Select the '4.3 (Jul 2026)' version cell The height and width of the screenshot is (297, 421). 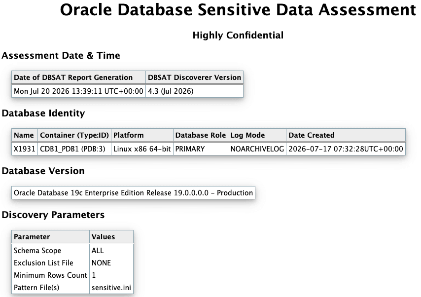[x=194, y=91]
